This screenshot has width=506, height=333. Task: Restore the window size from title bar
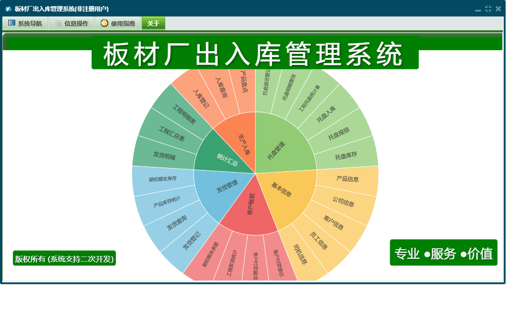pyautogui.click(x=488, y=9)
